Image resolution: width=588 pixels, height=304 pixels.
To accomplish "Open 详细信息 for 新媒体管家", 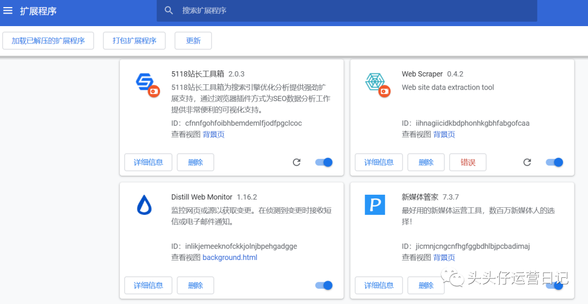I will tap(379, 286).
